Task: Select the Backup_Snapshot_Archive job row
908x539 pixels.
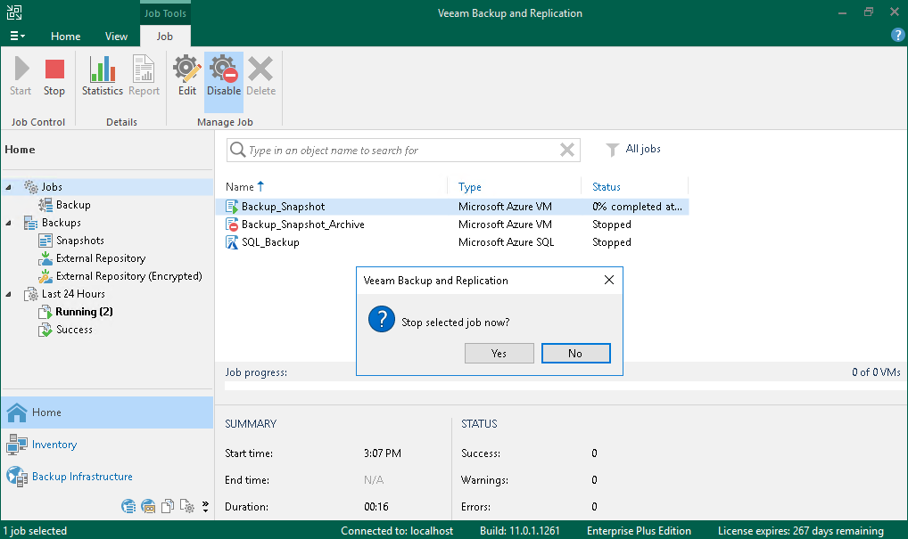Action: point(452,225)
